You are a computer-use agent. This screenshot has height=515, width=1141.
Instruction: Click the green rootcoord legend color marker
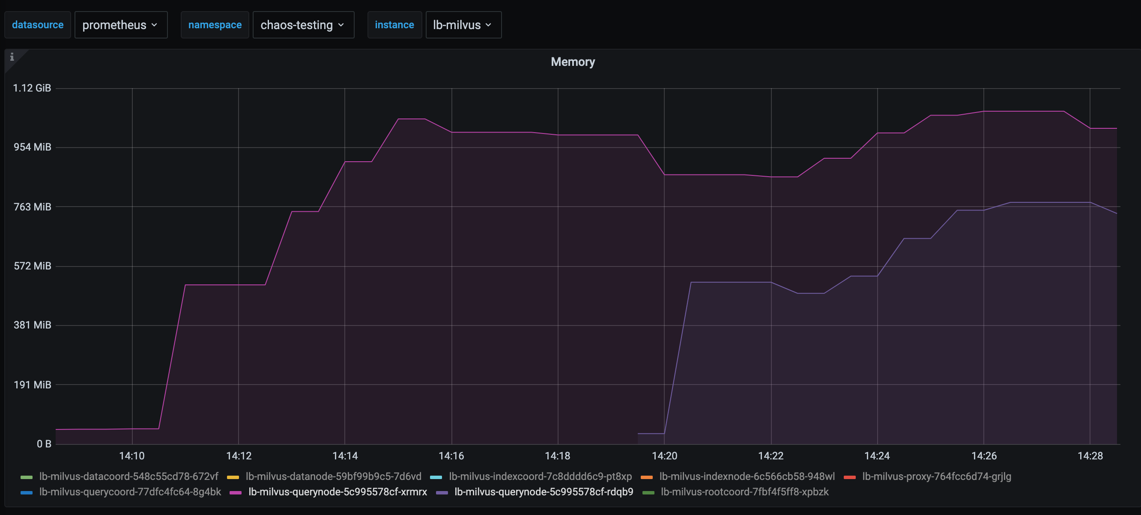(x=649, y=492)
